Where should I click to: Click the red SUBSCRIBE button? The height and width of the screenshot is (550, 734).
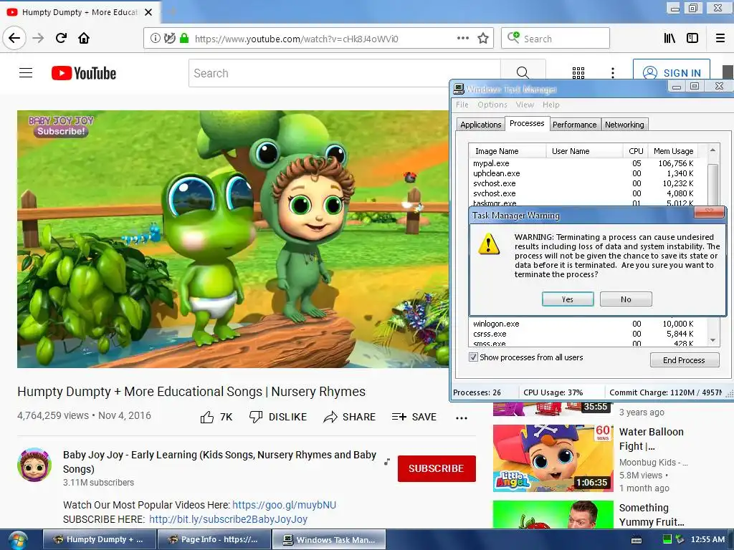tap(437, 468)
